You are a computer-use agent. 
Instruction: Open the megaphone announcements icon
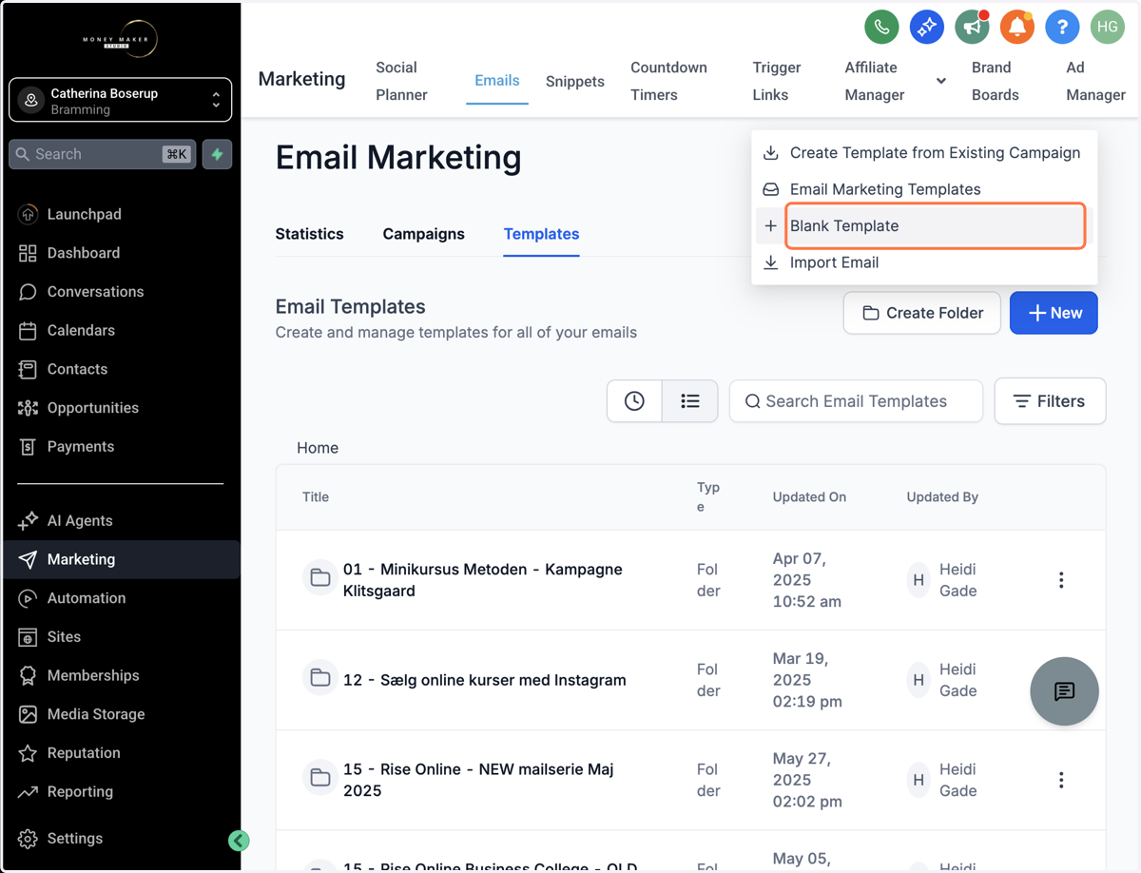click(x=972, y=27)
